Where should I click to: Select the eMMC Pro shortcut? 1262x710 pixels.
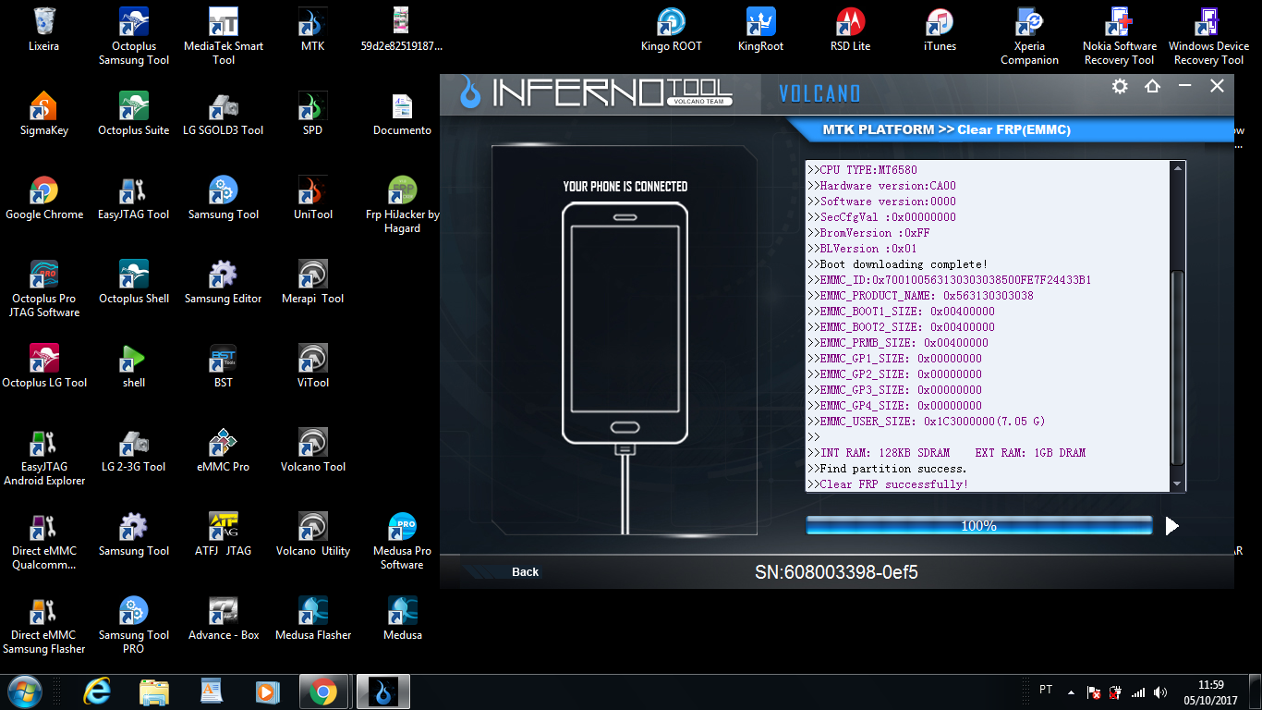pyautogui.click(x=224, y=450)
